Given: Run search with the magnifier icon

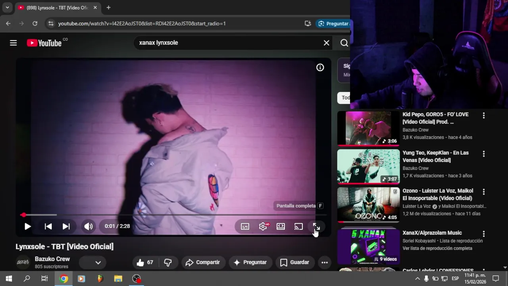Looking at the screenshot, I should (x=344, y=43).
